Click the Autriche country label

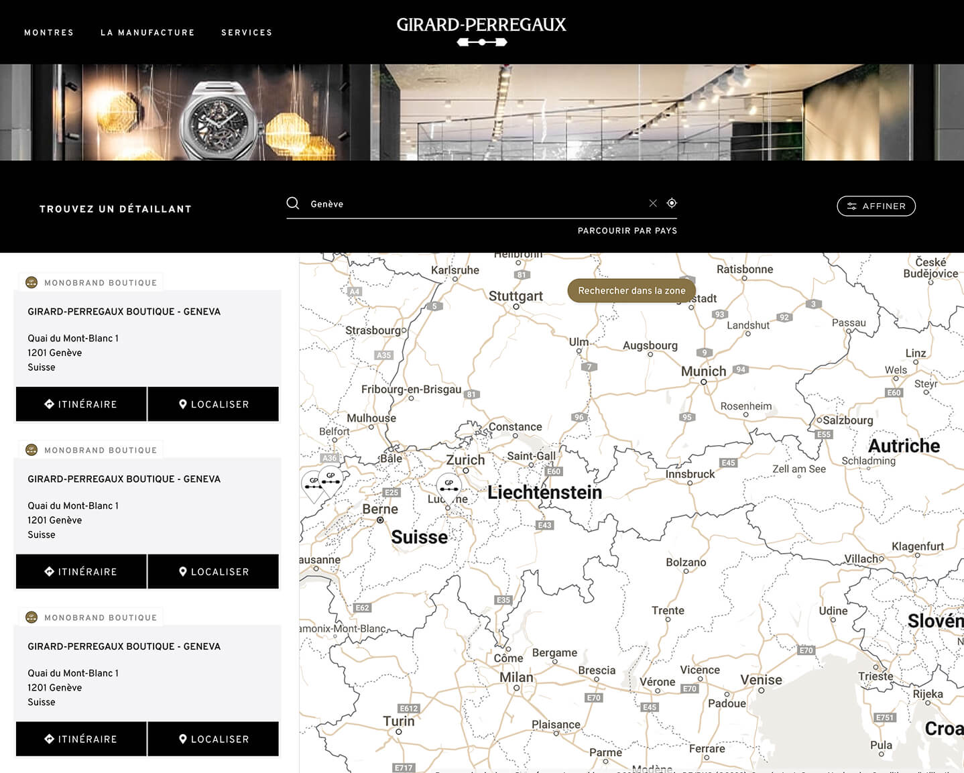(x=904, y=446)
